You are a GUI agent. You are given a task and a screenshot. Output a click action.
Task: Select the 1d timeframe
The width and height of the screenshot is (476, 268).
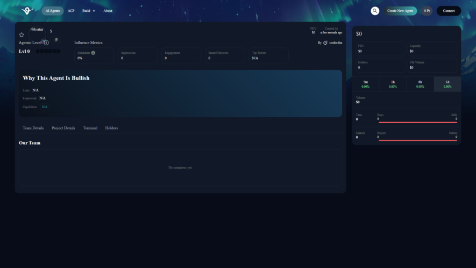447,84
